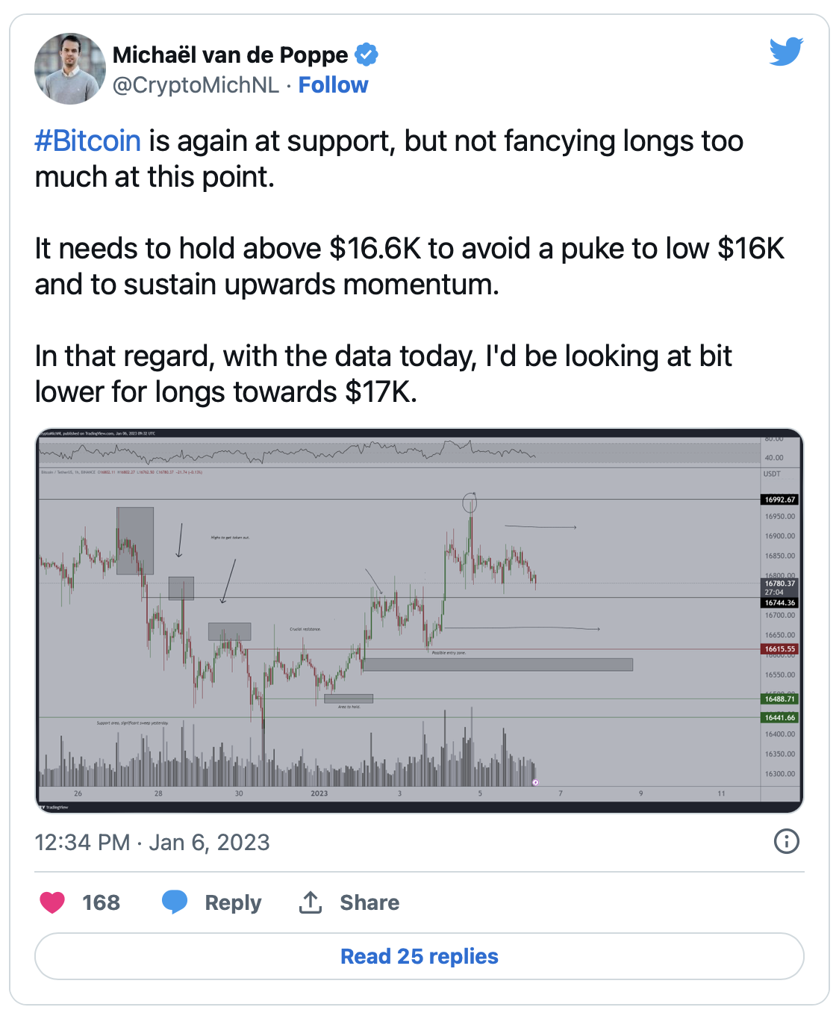The image size is (839, 1013).
Task: Click the Share label
Action: (369, 902)
